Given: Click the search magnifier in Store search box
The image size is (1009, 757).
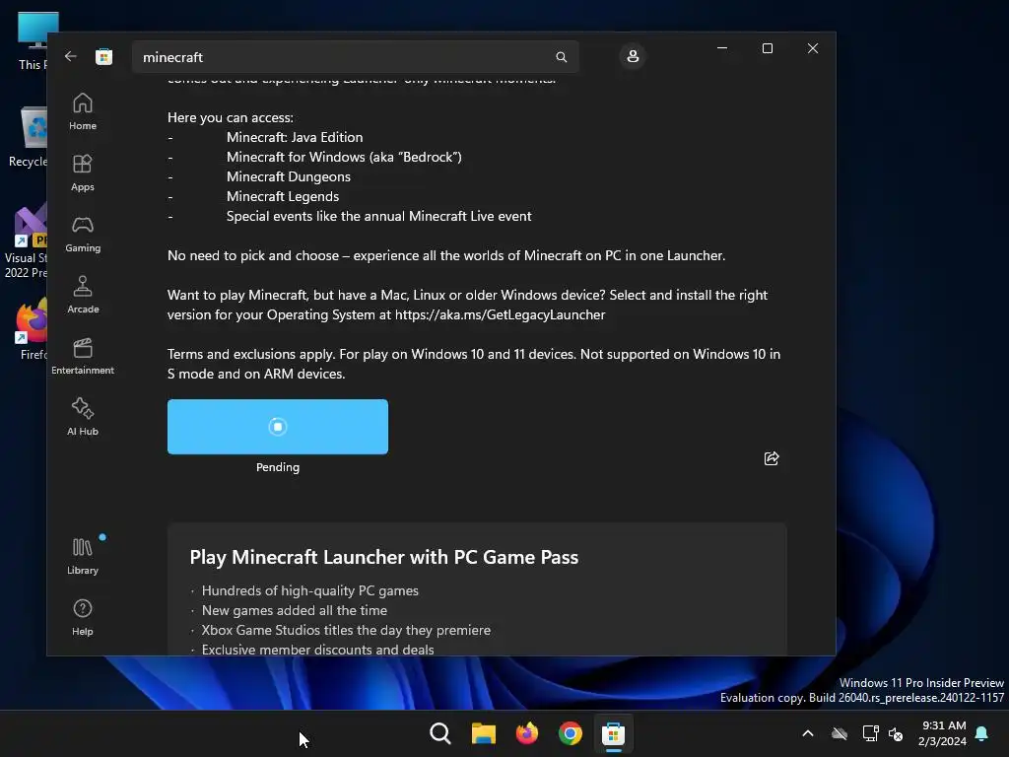Looking at the screenshot, I should point(561,57).
